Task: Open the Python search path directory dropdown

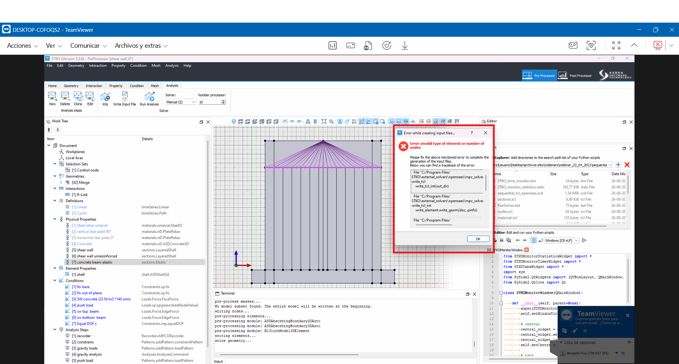Action: coord(610,165)
